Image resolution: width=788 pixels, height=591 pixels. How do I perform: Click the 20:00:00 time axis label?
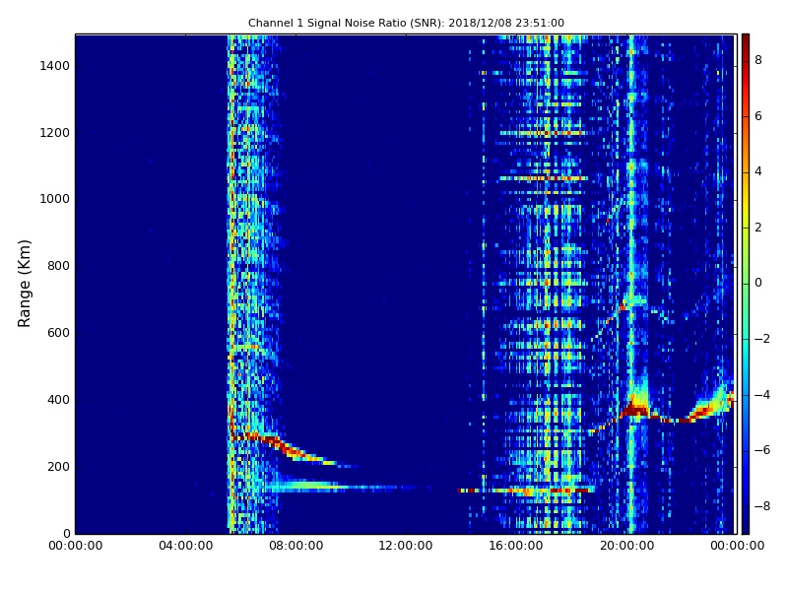pyautogui.click(x=627, y=546)
